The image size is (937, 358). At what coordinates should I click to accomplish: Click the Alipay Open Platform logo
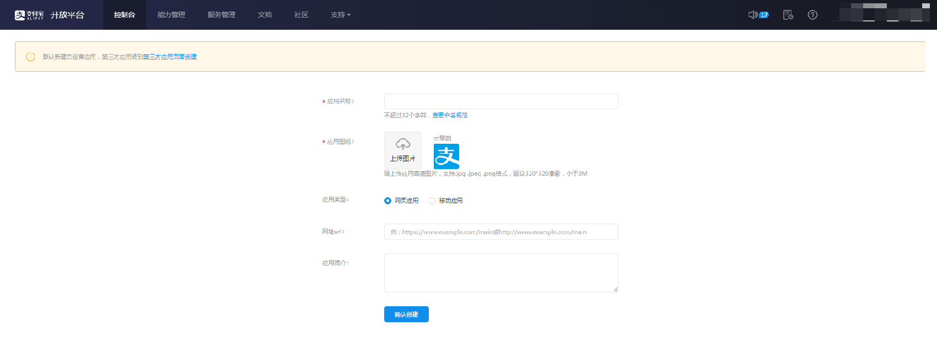pyautogui.click(x=49, y=15)
